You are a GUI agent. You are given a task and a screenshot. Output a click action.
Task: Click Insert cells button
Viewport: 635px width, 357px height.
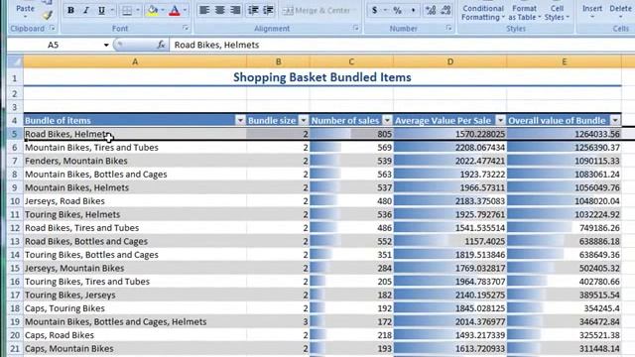[x=592, y=11]
